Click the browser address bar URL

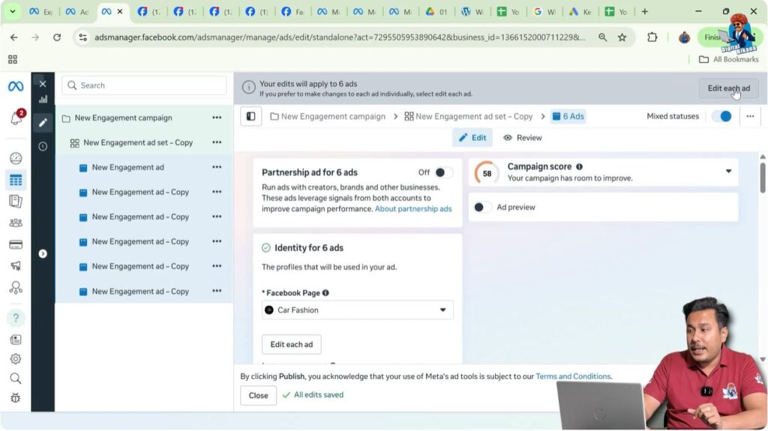pyautogui.click(x=340, y=37)
